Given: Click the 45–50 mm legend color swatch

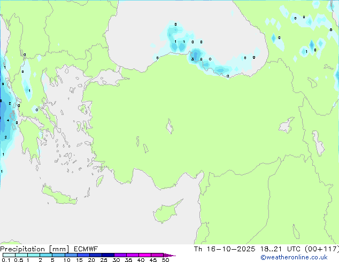Looking at the screenshot, I should point(157,255).
